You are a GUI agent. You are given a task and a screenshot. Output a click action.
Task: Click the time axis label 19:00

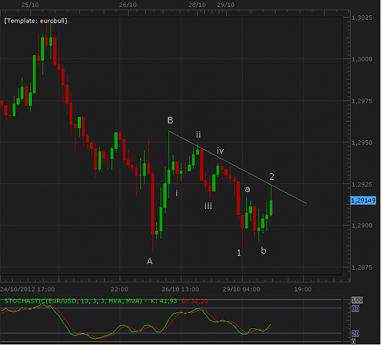303,289
